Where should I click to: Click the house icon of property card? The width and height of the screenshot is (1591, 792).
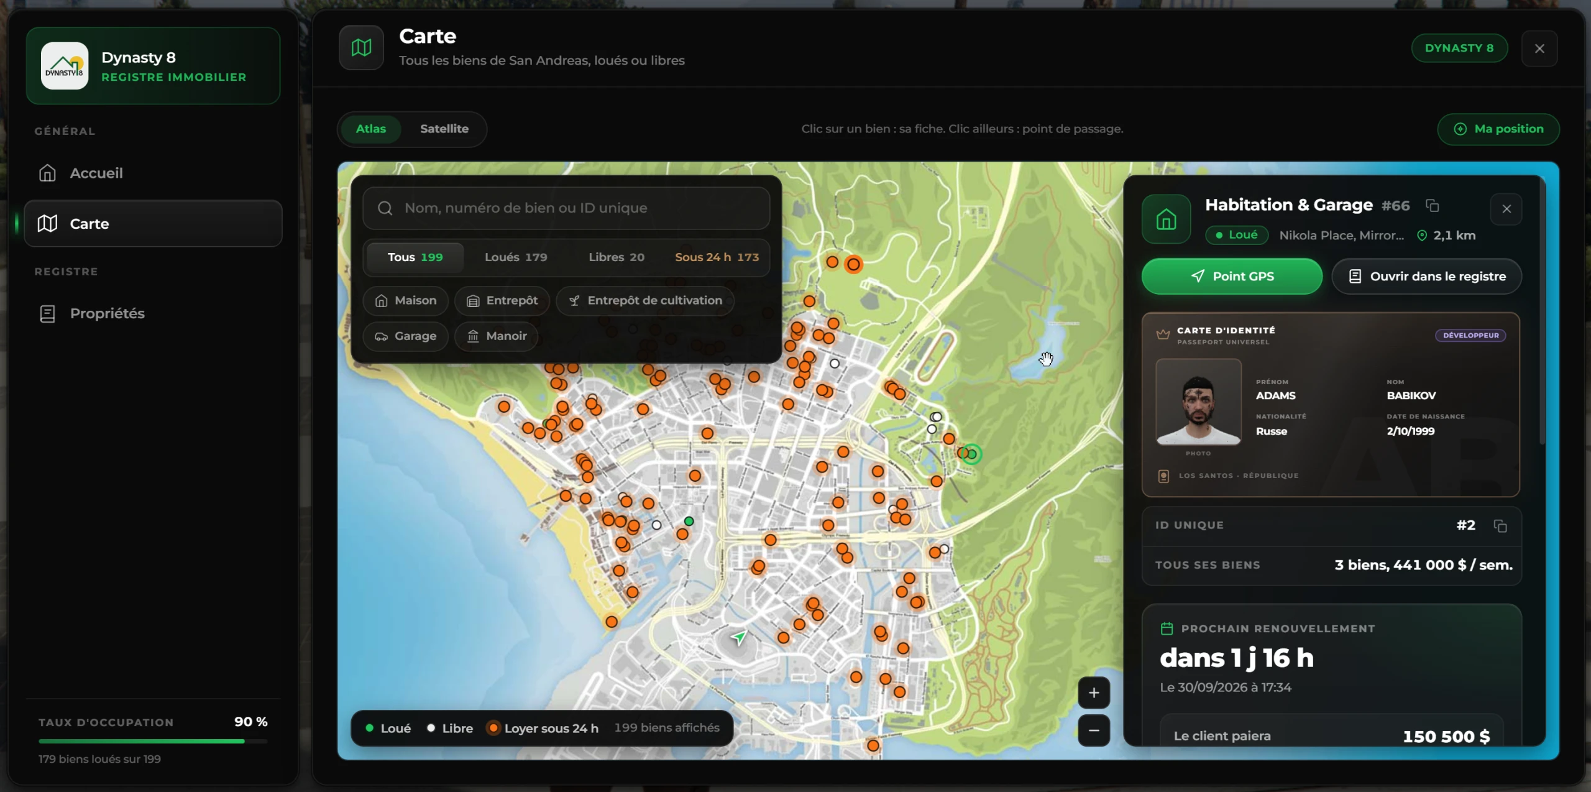tap(1166, 219)
